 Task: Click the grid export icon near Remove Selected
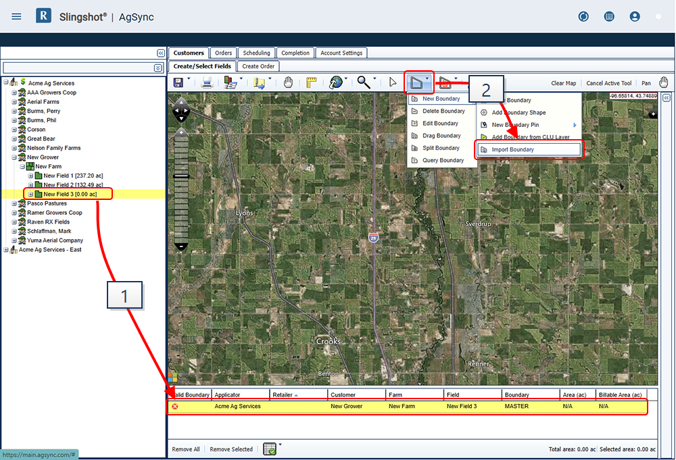[270, 449]
